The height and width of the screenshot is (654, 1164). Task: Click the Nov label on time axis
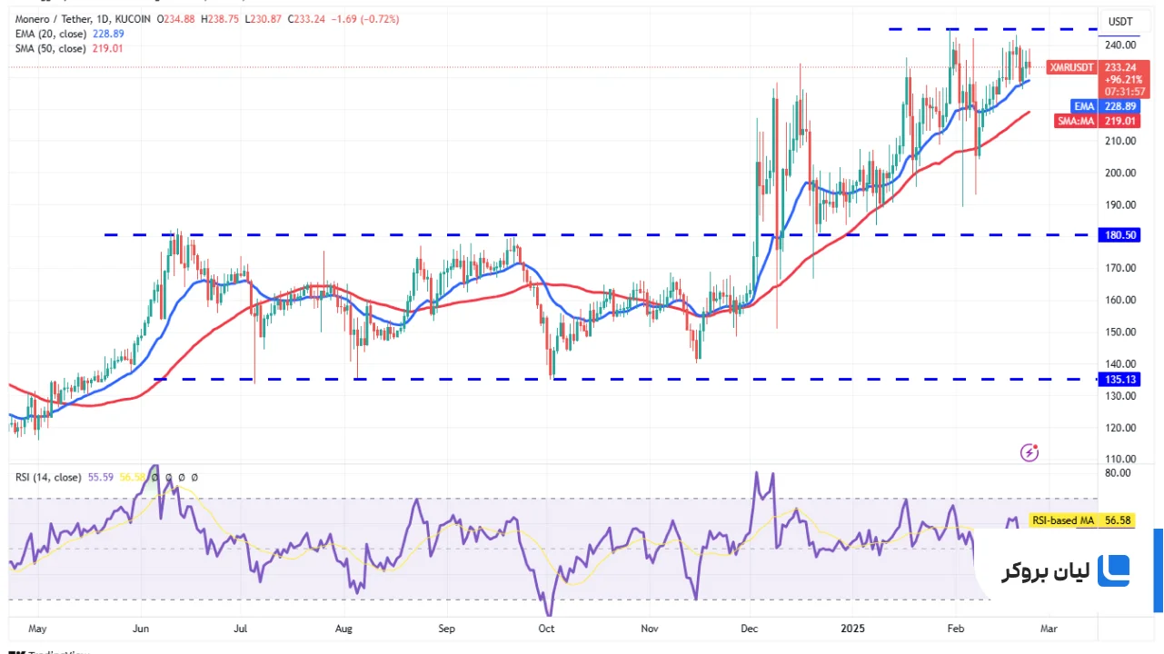click(x=650, y=629)
